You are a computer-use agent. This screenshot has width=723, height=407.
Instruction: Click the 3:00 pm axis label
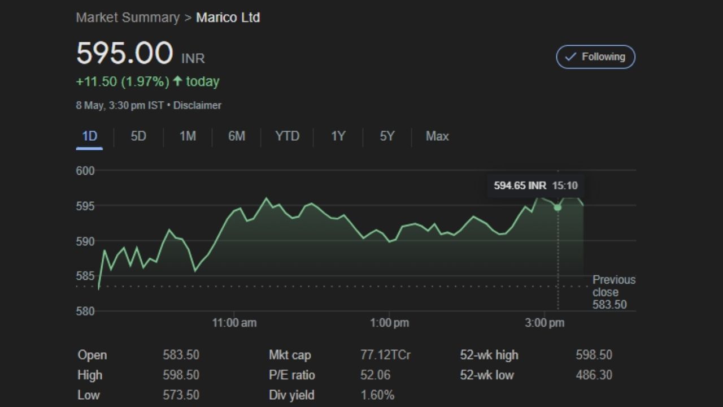[x=545, y=323]
